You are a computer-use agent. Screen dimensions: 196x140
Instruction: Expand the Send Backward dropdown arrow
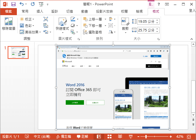coord(105,26)
